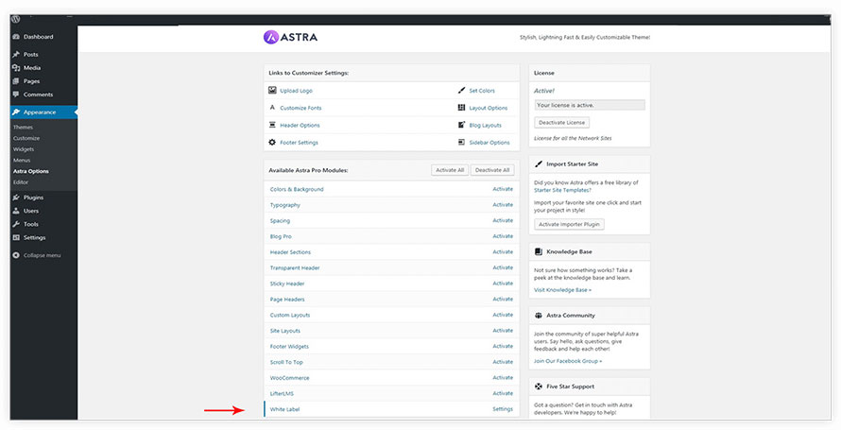Click the Customize Fonts letter icon

[272, 107]
